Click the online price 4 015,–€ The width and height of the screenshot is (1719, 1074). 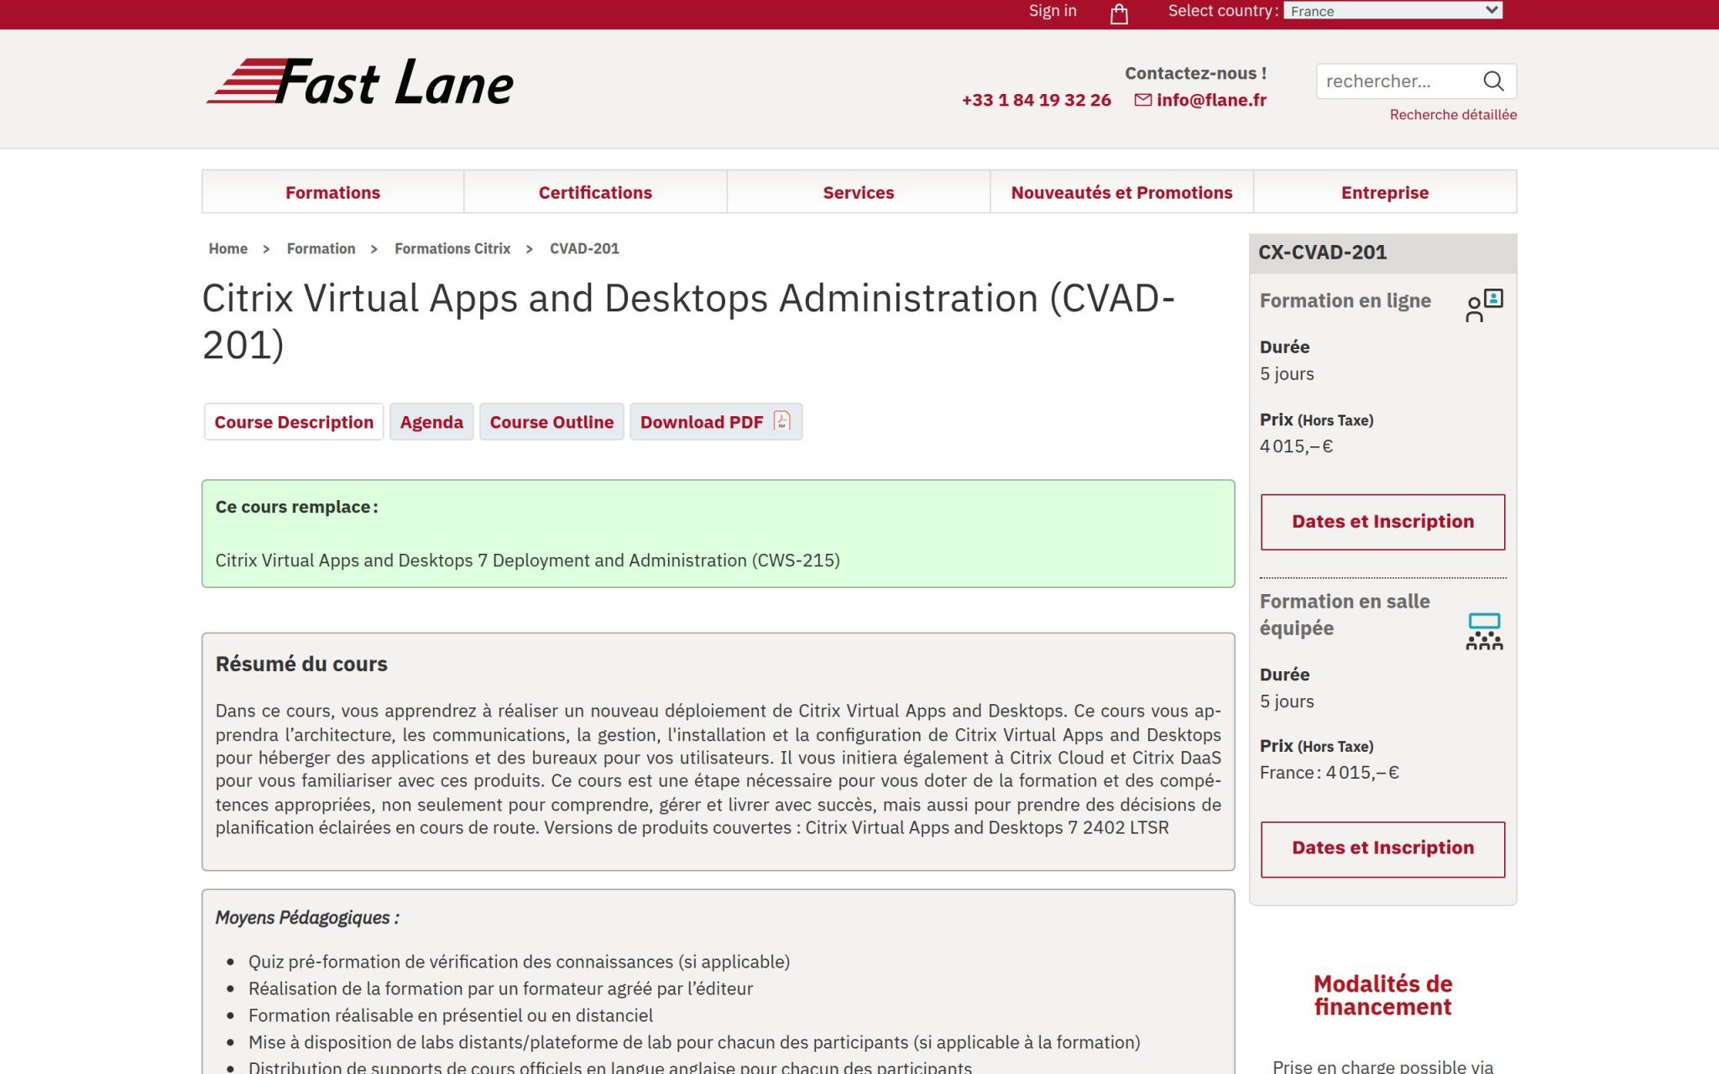point(1296,446)
